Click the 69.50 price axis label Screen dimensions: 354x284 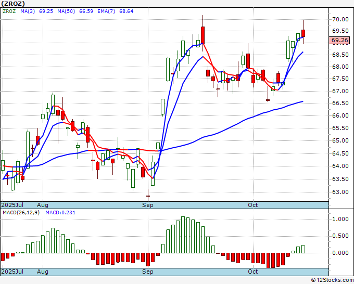[x=340, y=31]
